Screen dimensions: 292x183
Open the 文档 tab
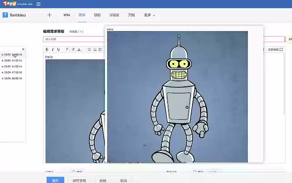click(131, 15)
